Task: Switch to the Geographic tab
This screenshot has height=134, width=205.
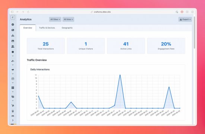Action: 67,28
